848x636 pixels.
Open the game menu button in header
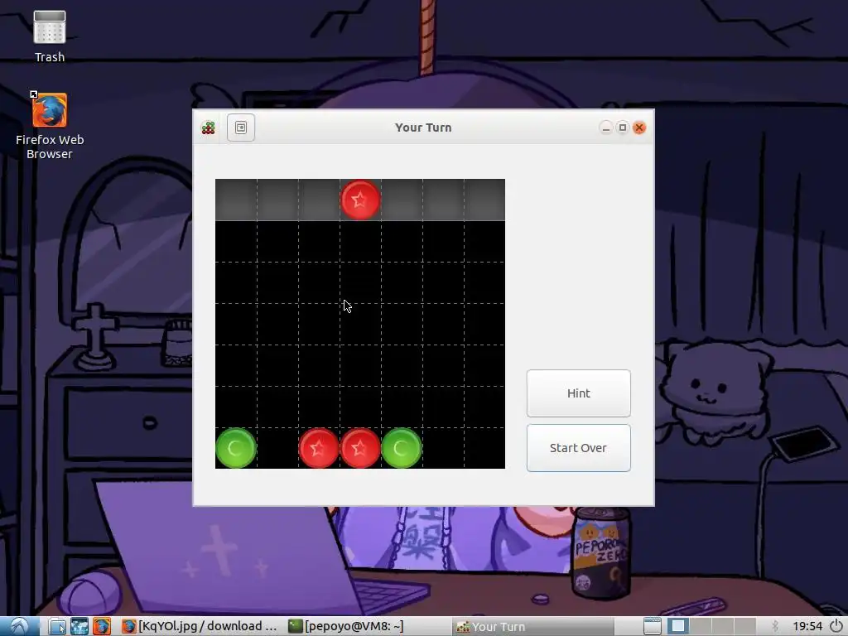coord(241,128)
